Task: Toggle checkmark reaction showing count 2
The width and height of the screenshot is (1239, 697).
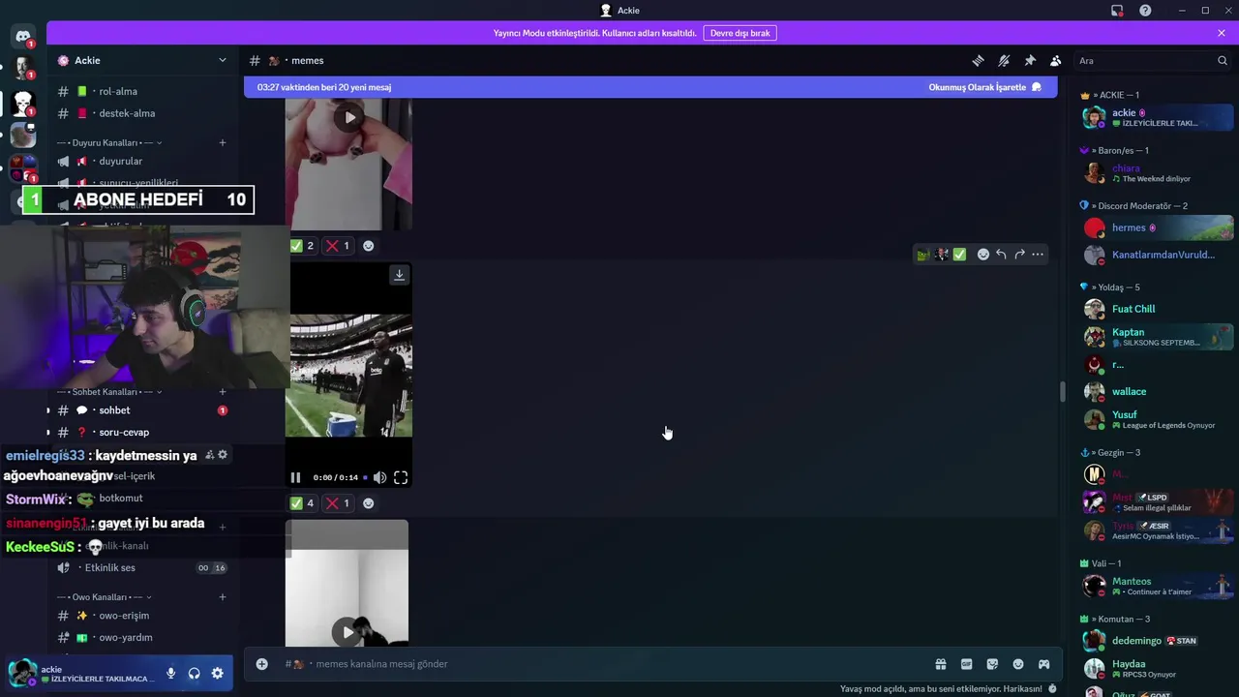Action: coord(302,246)
